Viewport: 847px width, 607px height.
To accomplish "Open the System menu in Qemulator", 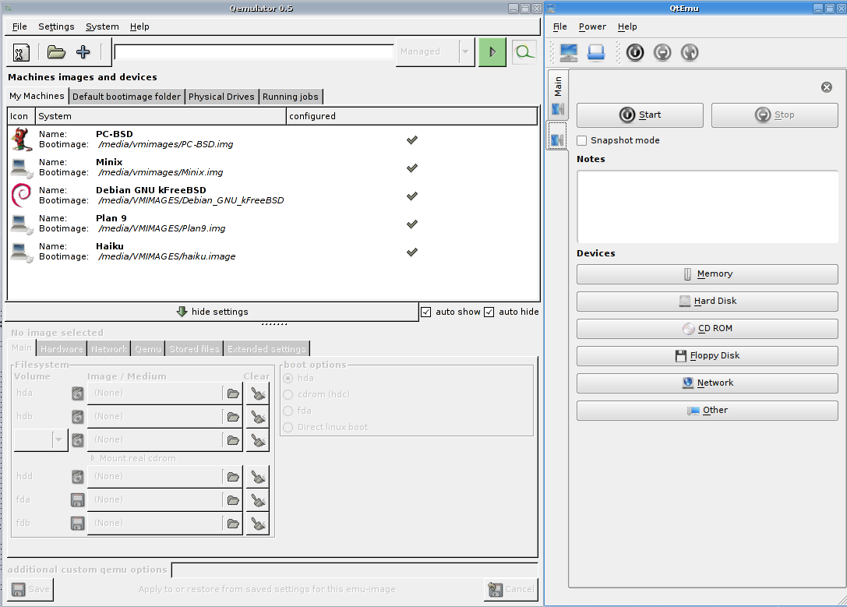I will coord(102,26).
